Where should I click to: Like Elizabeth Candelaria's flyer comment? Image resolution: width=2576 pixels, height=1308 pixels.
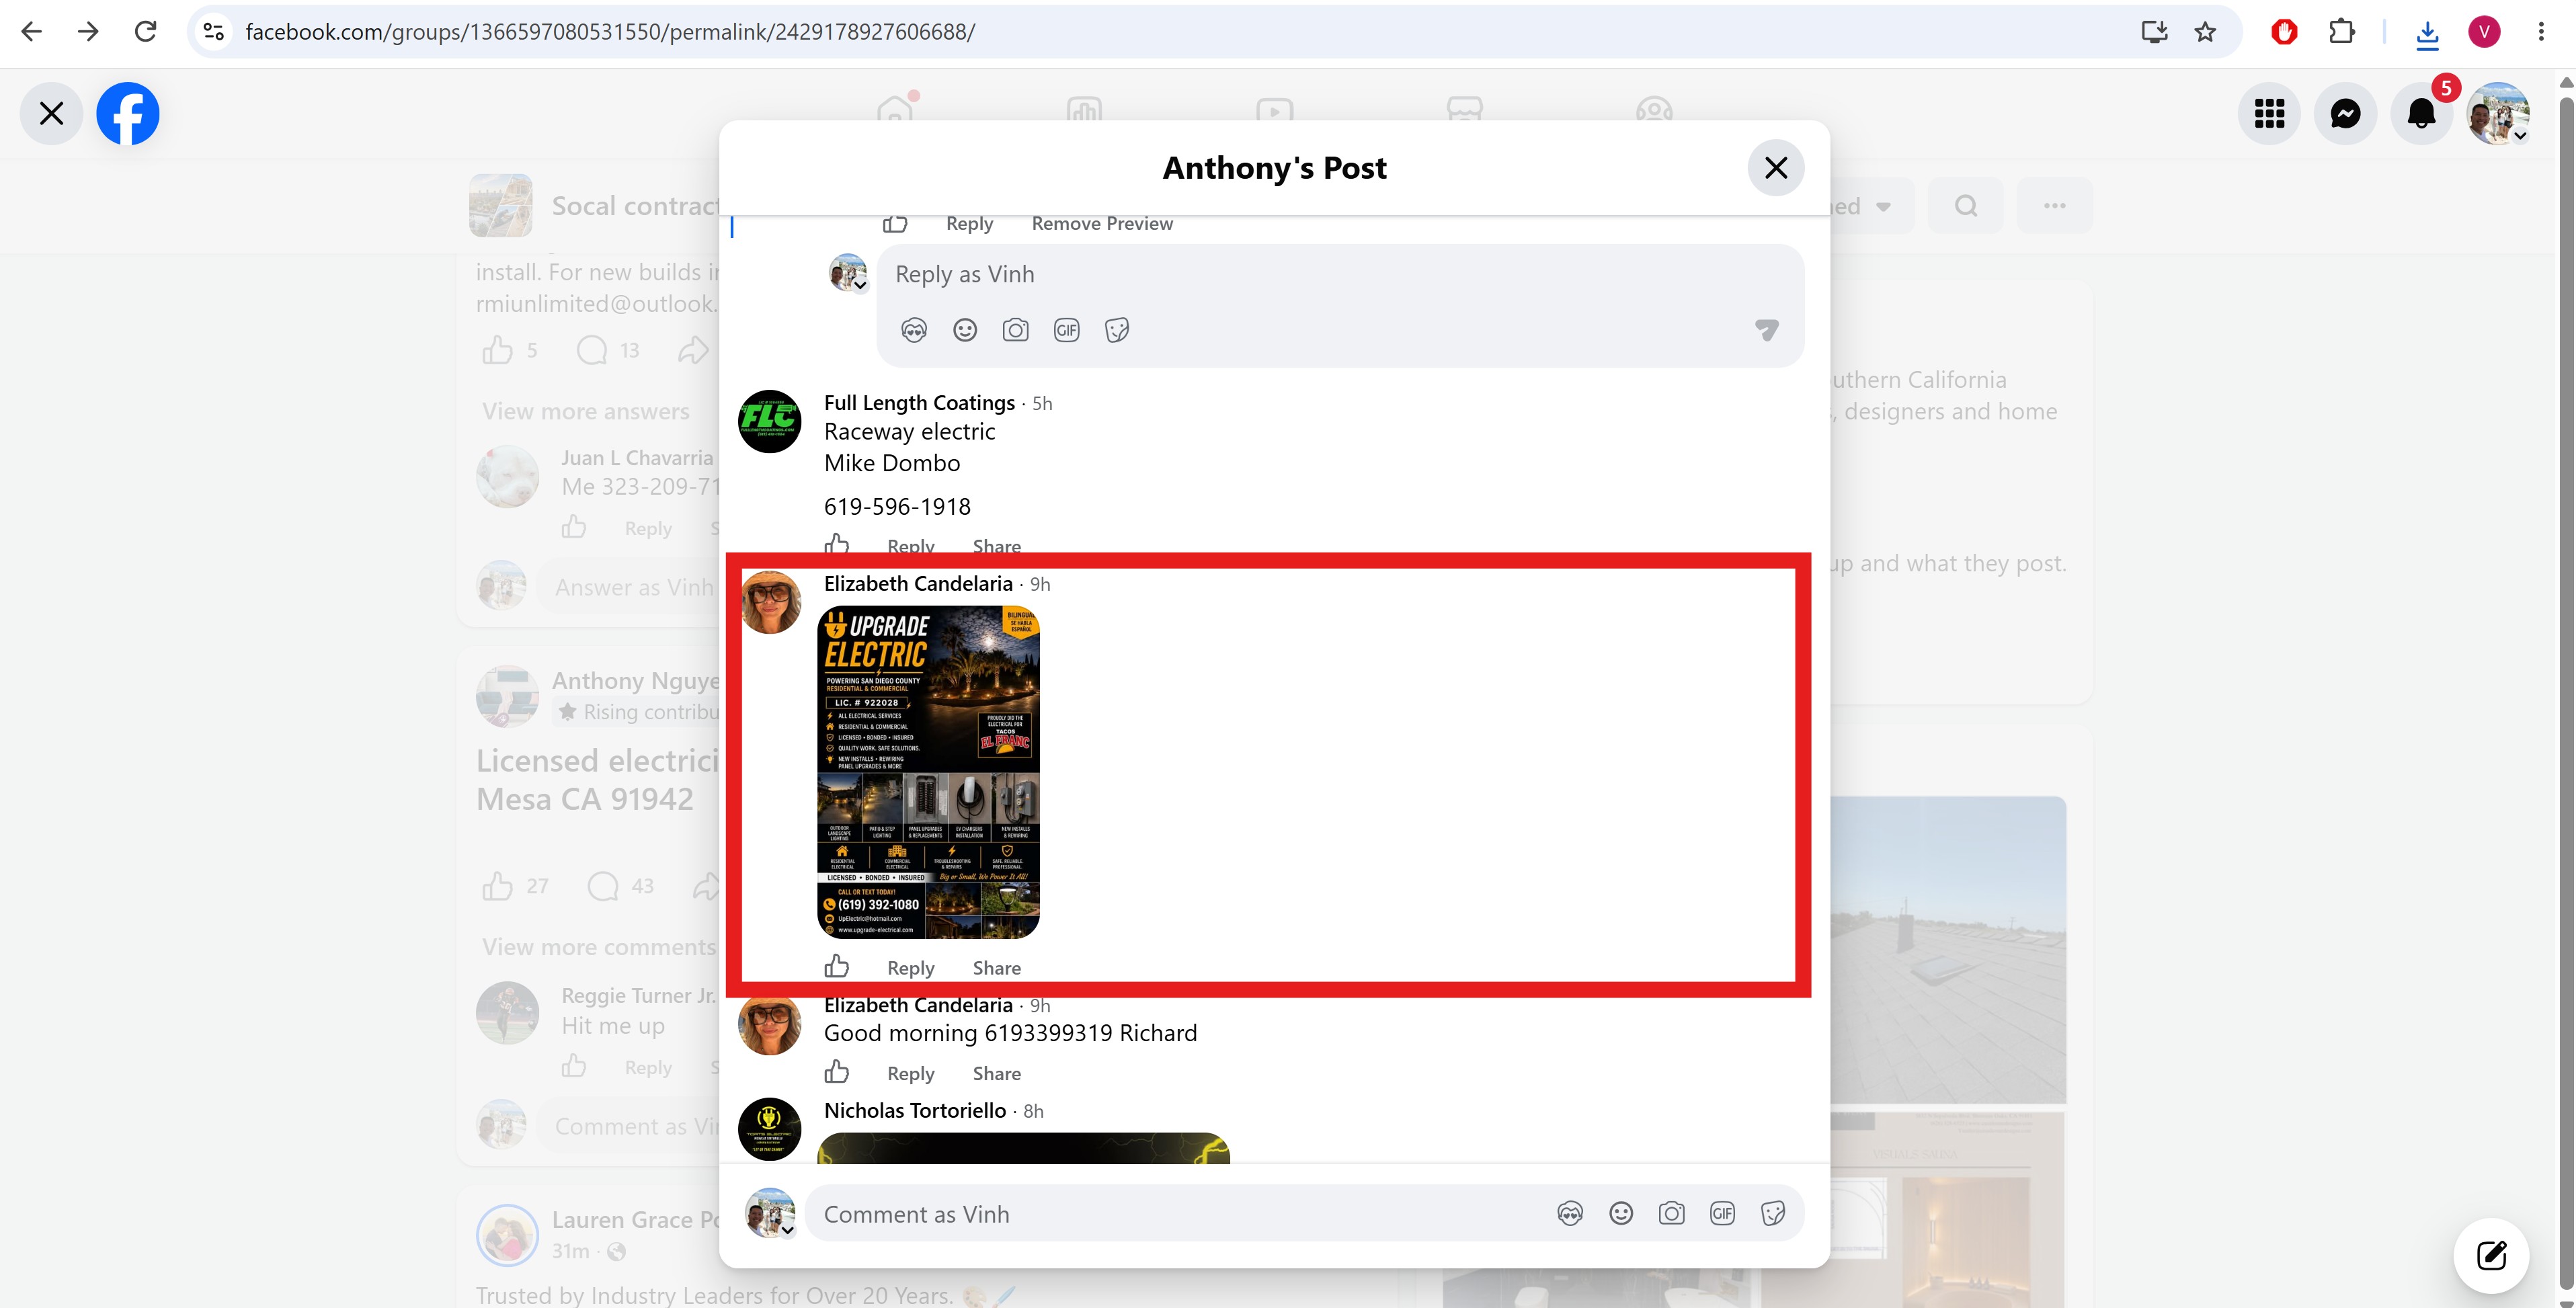[837, 967]
